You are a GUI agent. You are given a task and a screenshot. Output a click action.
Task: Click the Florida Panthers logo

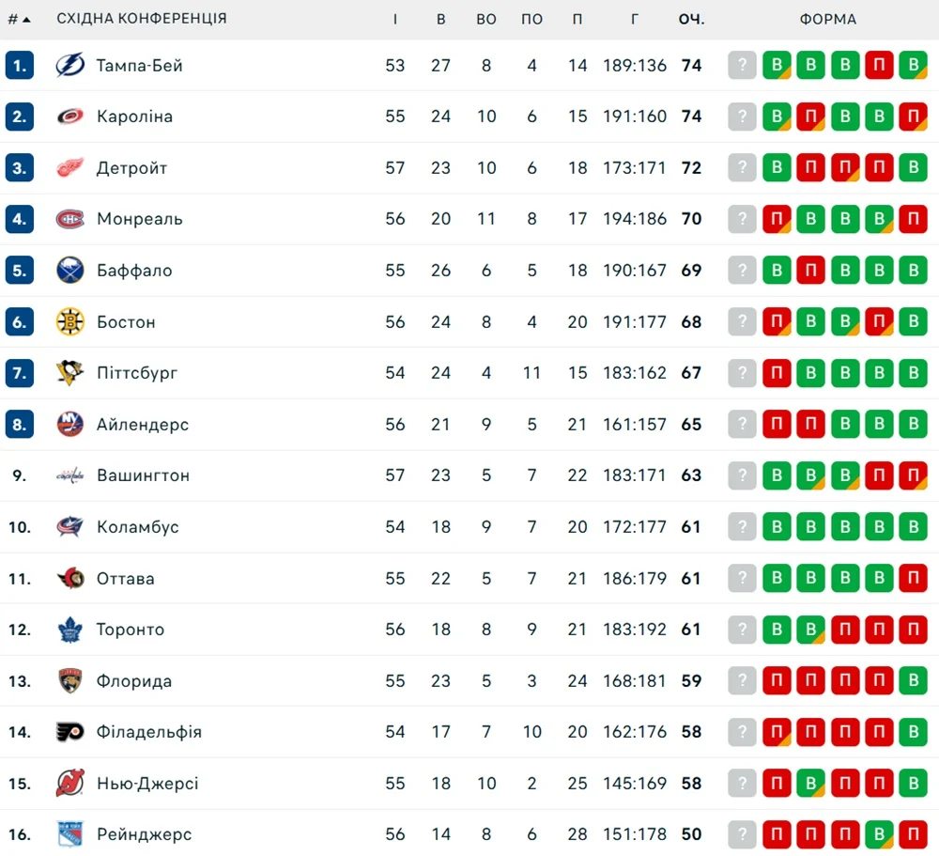(x=70, y=681)
